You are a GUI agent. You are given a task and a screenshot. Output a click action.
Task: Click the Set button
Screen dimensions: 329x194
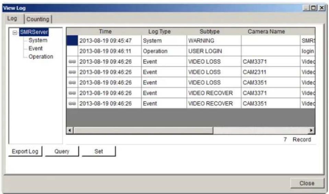[x=98, y=151]
